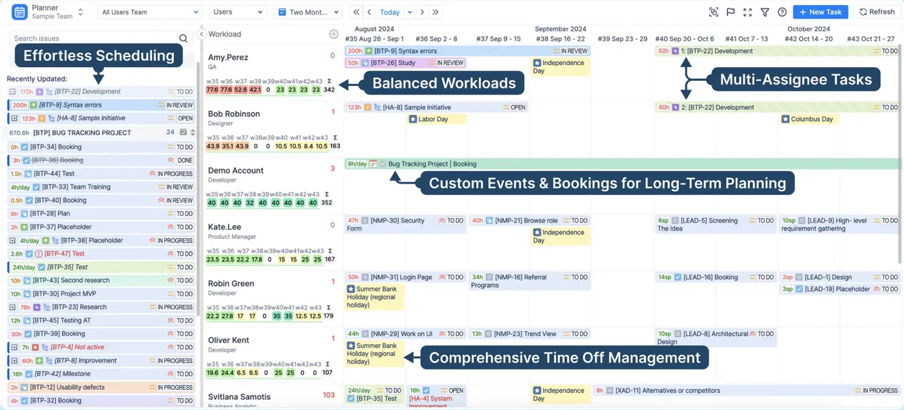Jump back with the left double-chevron icon
904x410 pixels.
click(x=355, y=11)
